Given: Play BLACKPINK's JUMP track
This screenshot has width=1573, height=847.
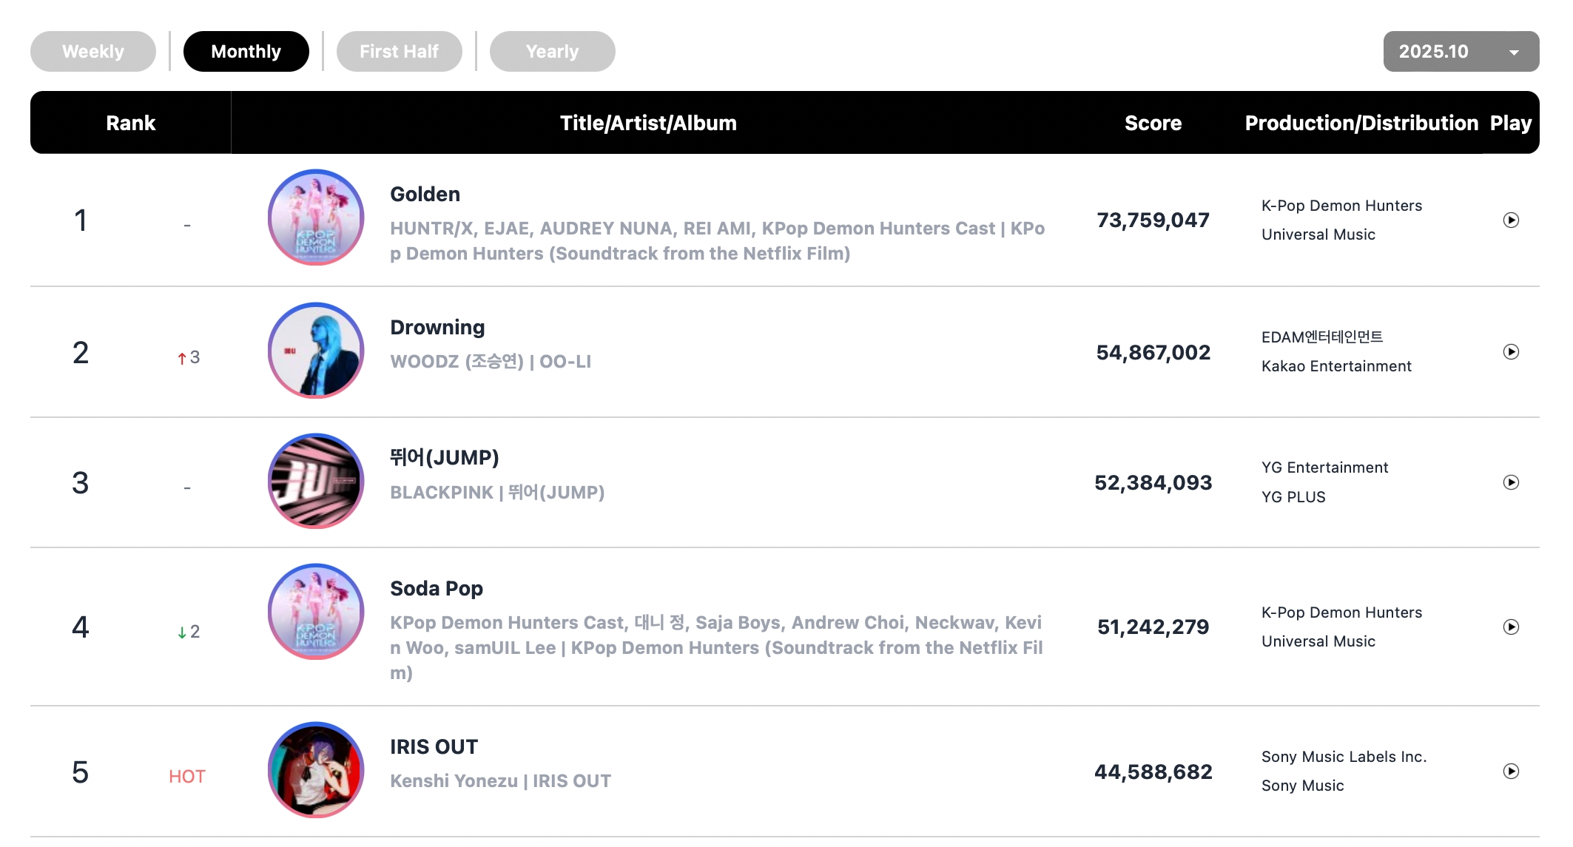Looking at the screenshot, I should [1511, 482].
